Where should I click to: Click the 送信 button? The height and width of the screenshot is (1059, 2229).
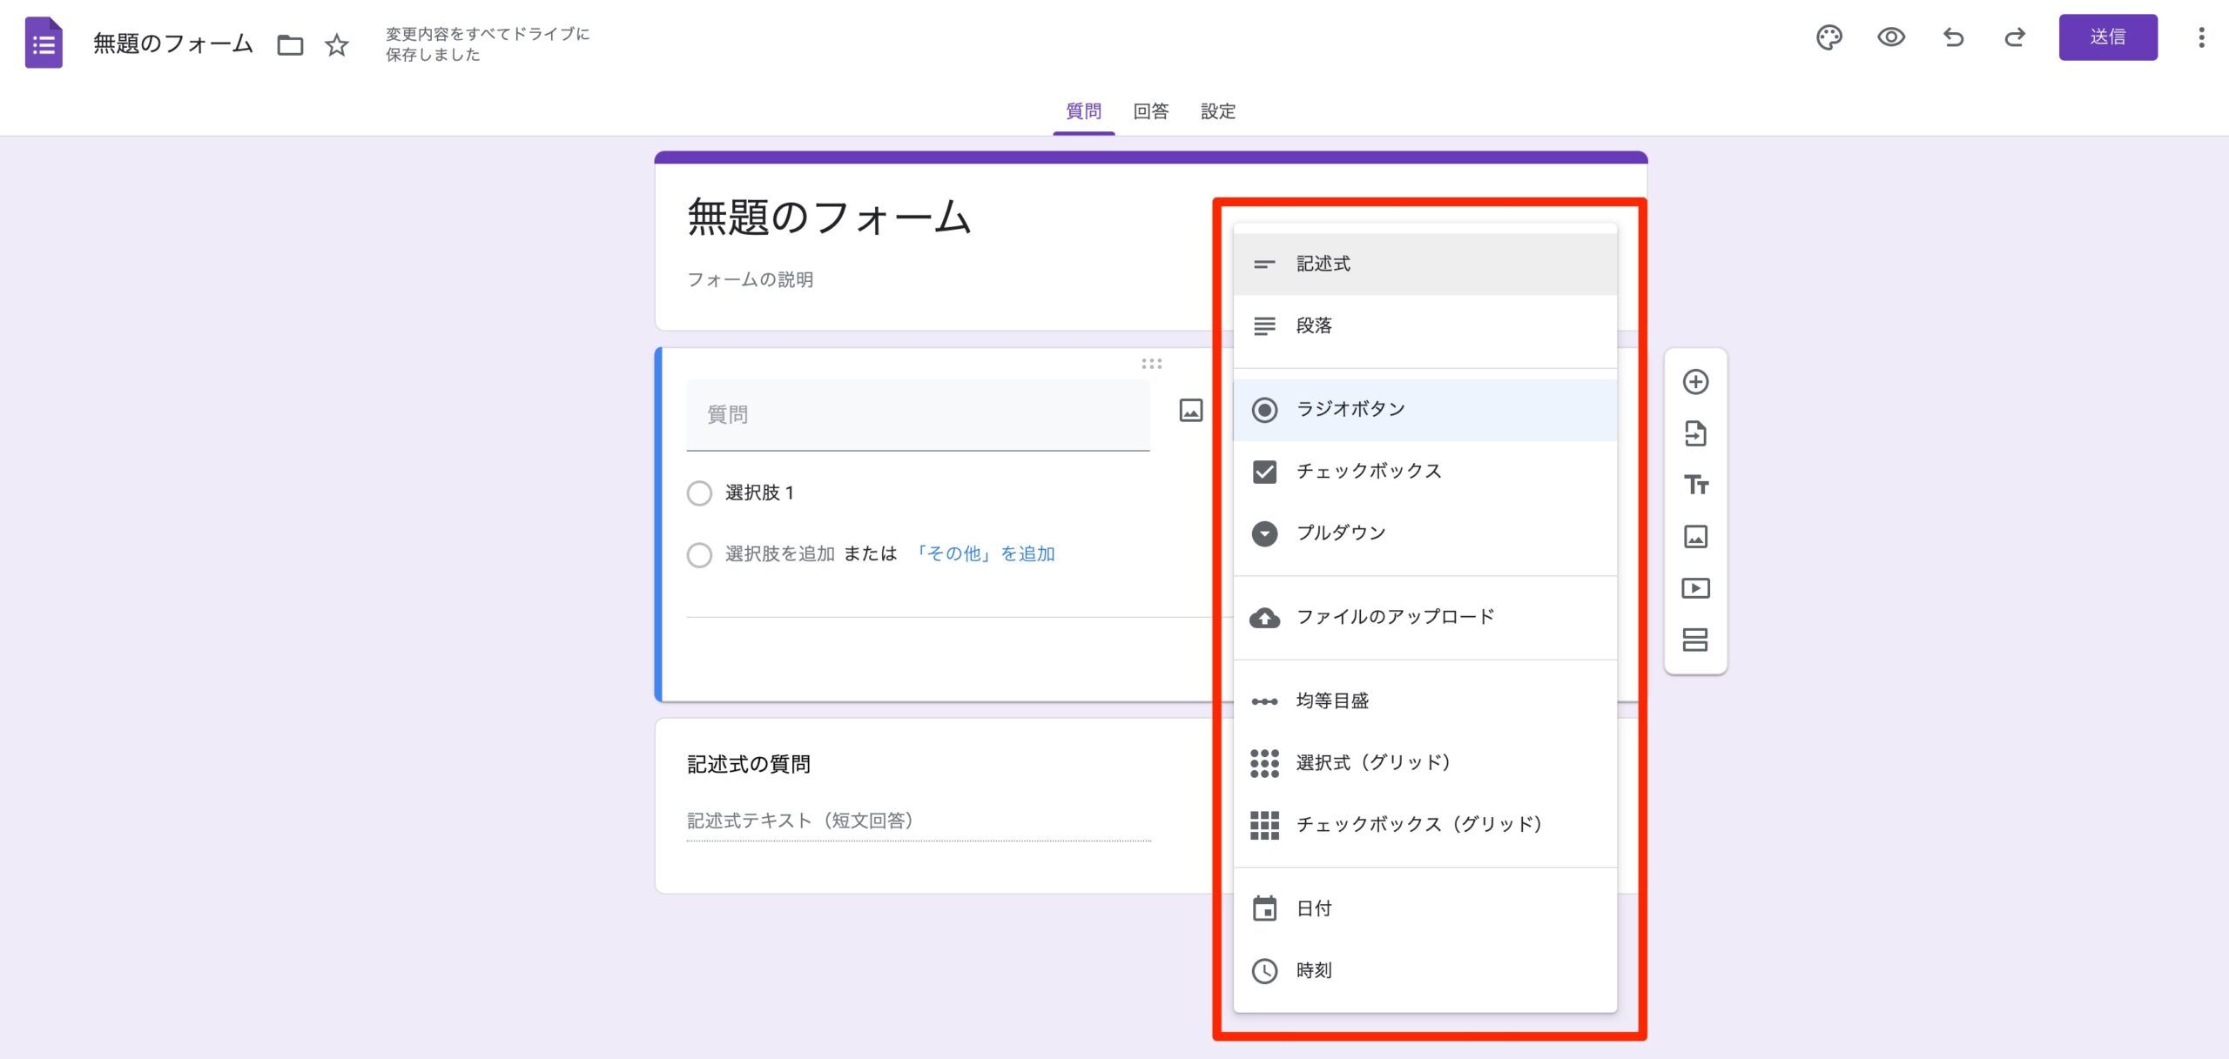click(2108, 37)
